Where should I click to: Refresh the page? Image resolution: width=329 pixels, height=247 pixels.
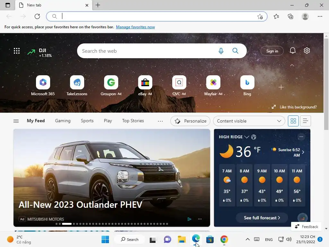37,16
